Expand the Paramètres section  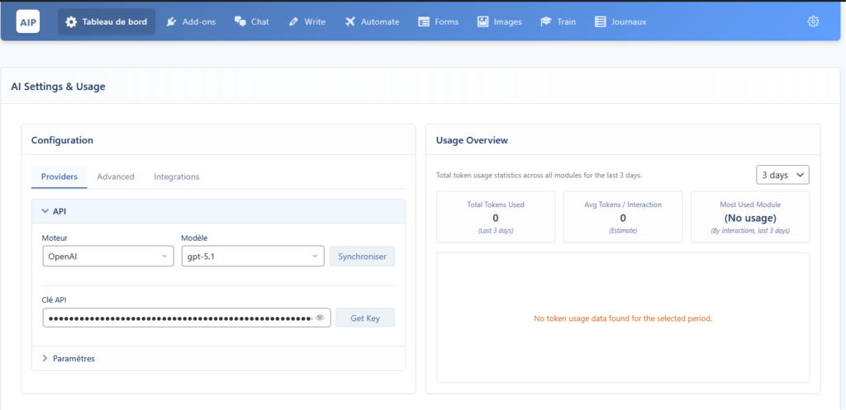tap(74, 359)
